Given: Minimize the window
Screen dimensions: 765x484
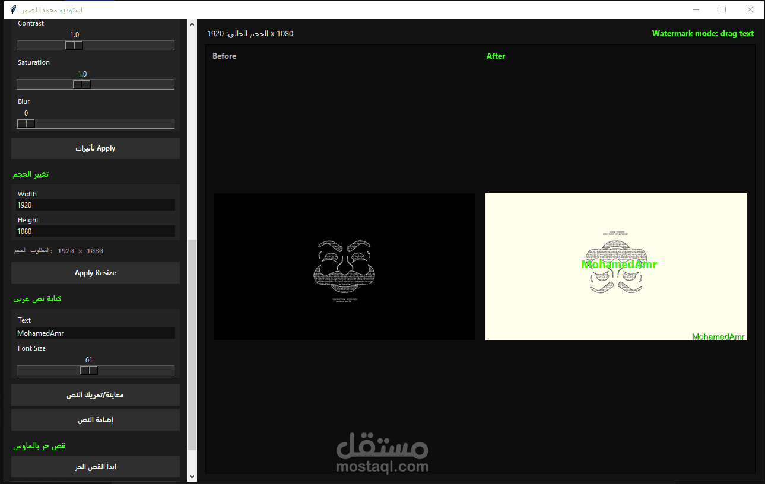Looking at the screenshot, I should [x=696, y=9].
